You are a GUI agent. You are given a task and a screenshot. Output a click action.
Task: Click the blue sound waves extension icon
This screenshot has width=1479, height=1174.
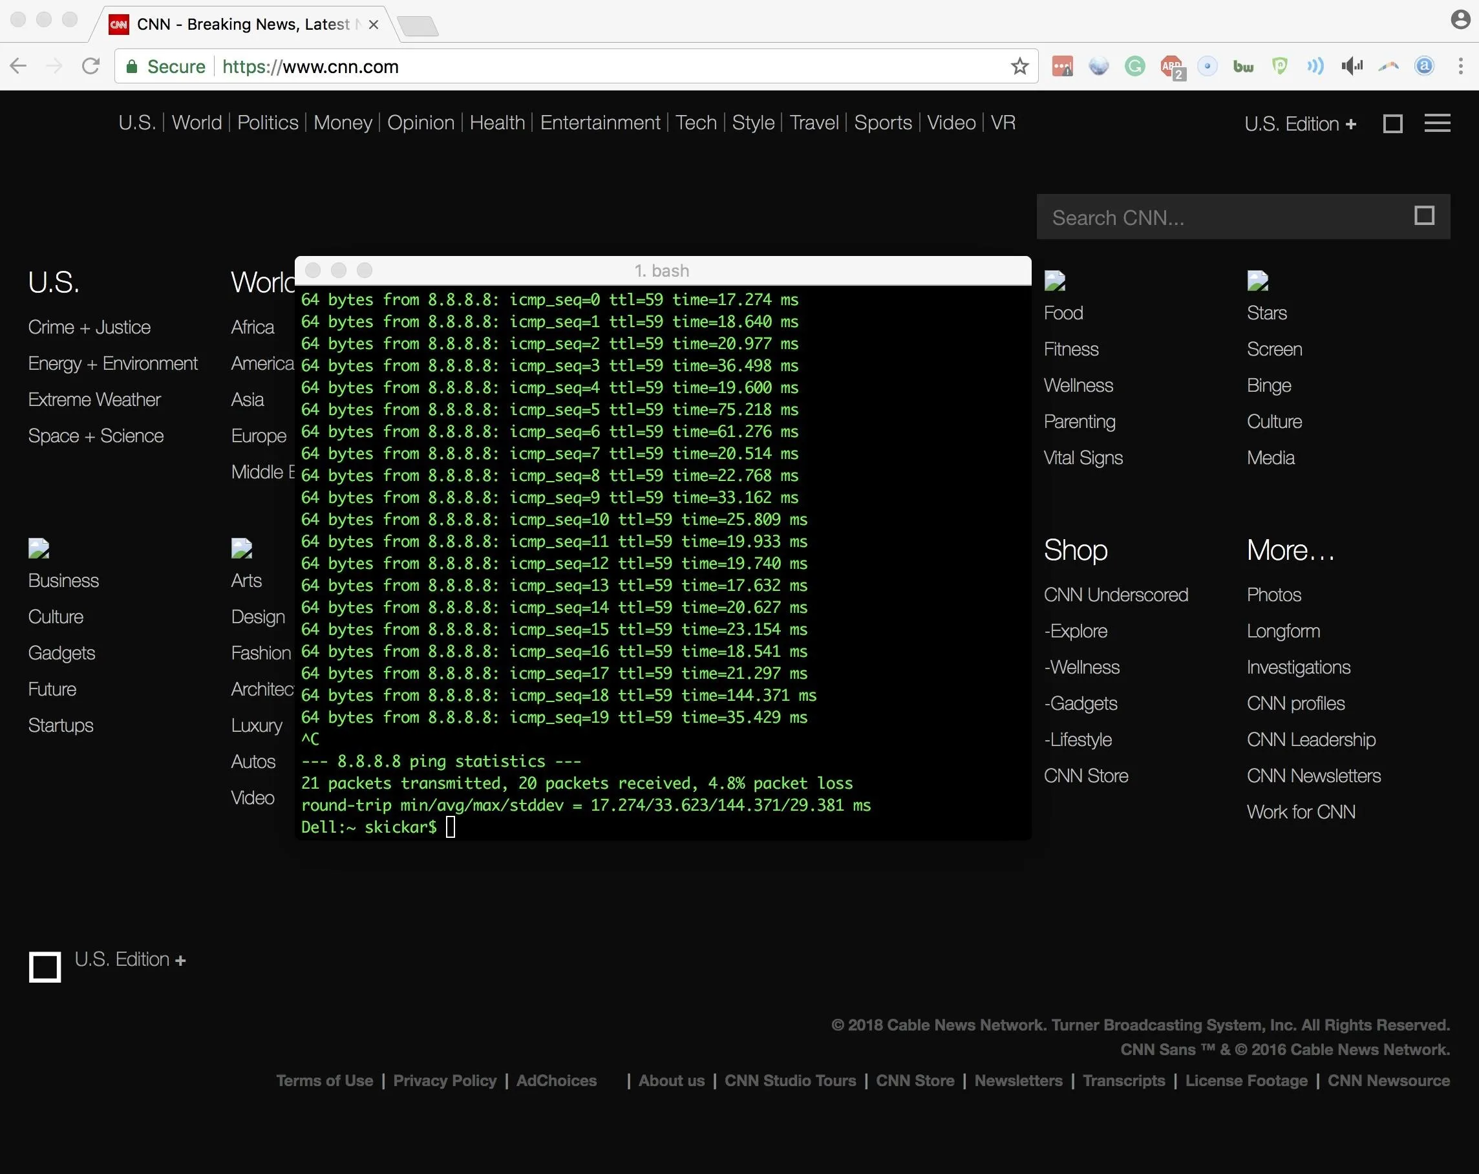point(1315,67)
